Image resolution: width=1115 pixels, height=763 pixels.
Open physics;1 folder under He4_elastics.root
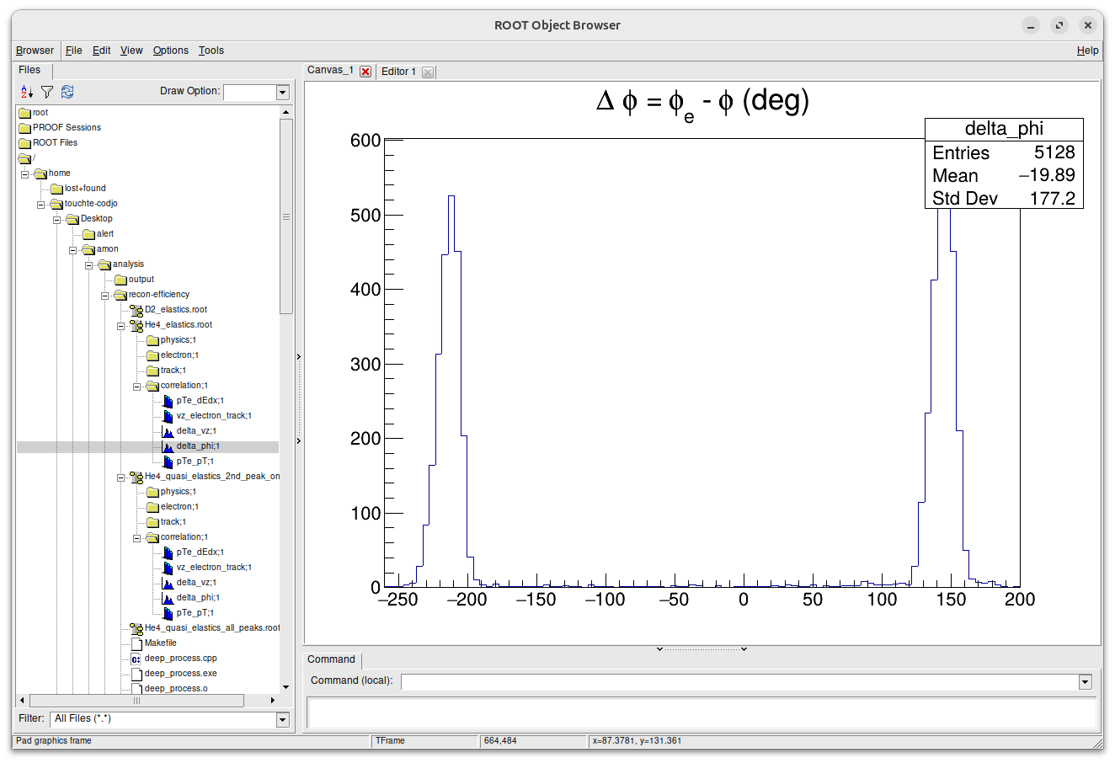[152, 340]
